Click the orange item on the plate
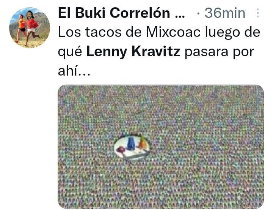 143,144
